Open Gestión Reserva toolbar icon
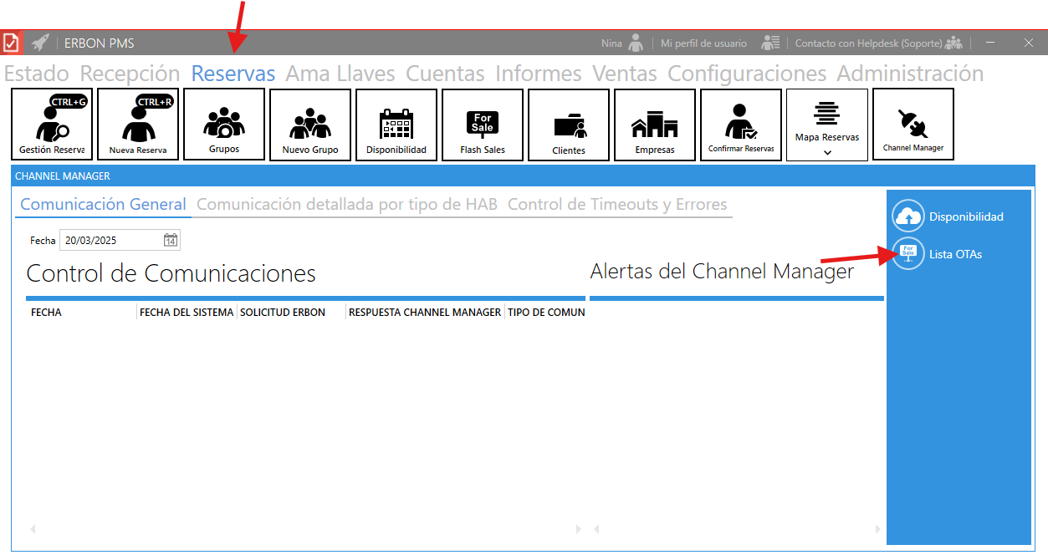This screenshot has width=1048, height=555. [52, 125]
